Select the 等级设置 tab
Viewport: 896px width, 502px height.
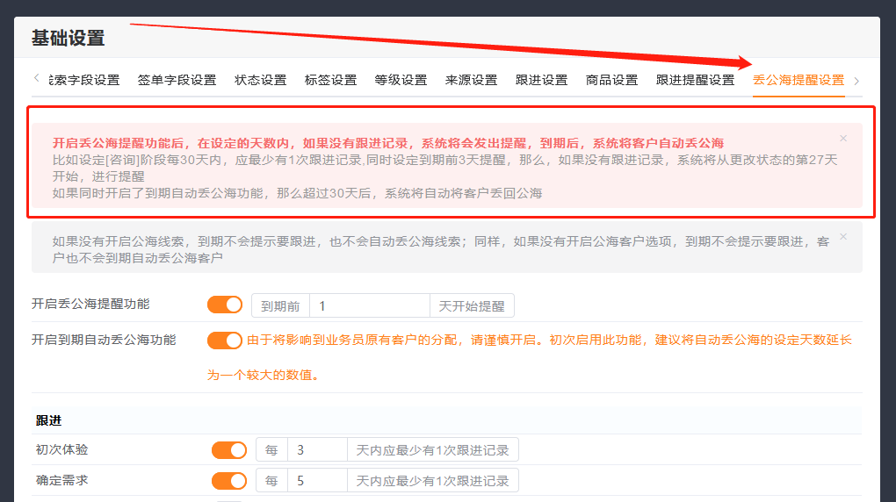click(x=401, y=80)
